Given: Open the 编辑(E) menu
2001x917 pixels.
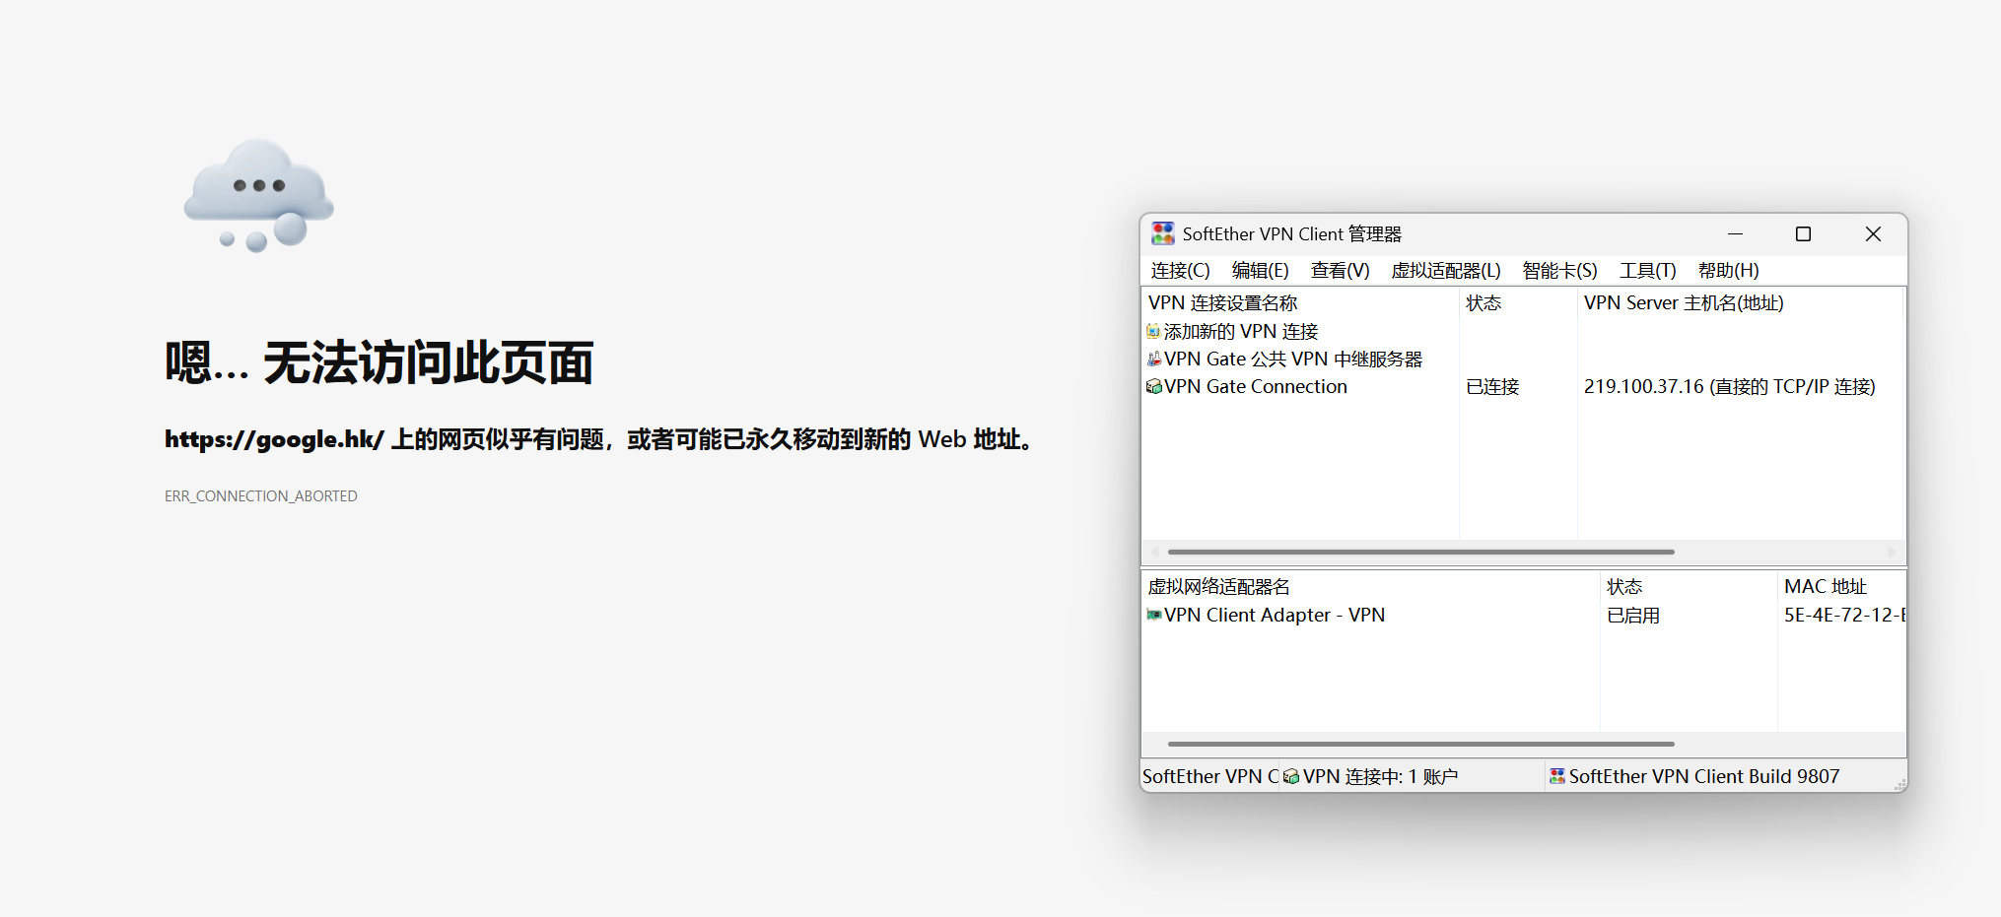Looking at the screenshot, I should point(1260,271).
